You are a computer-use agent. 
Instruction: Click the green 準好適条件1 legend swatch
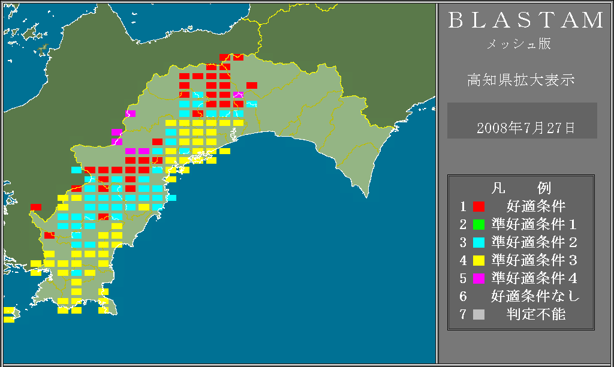click(478, 225)
